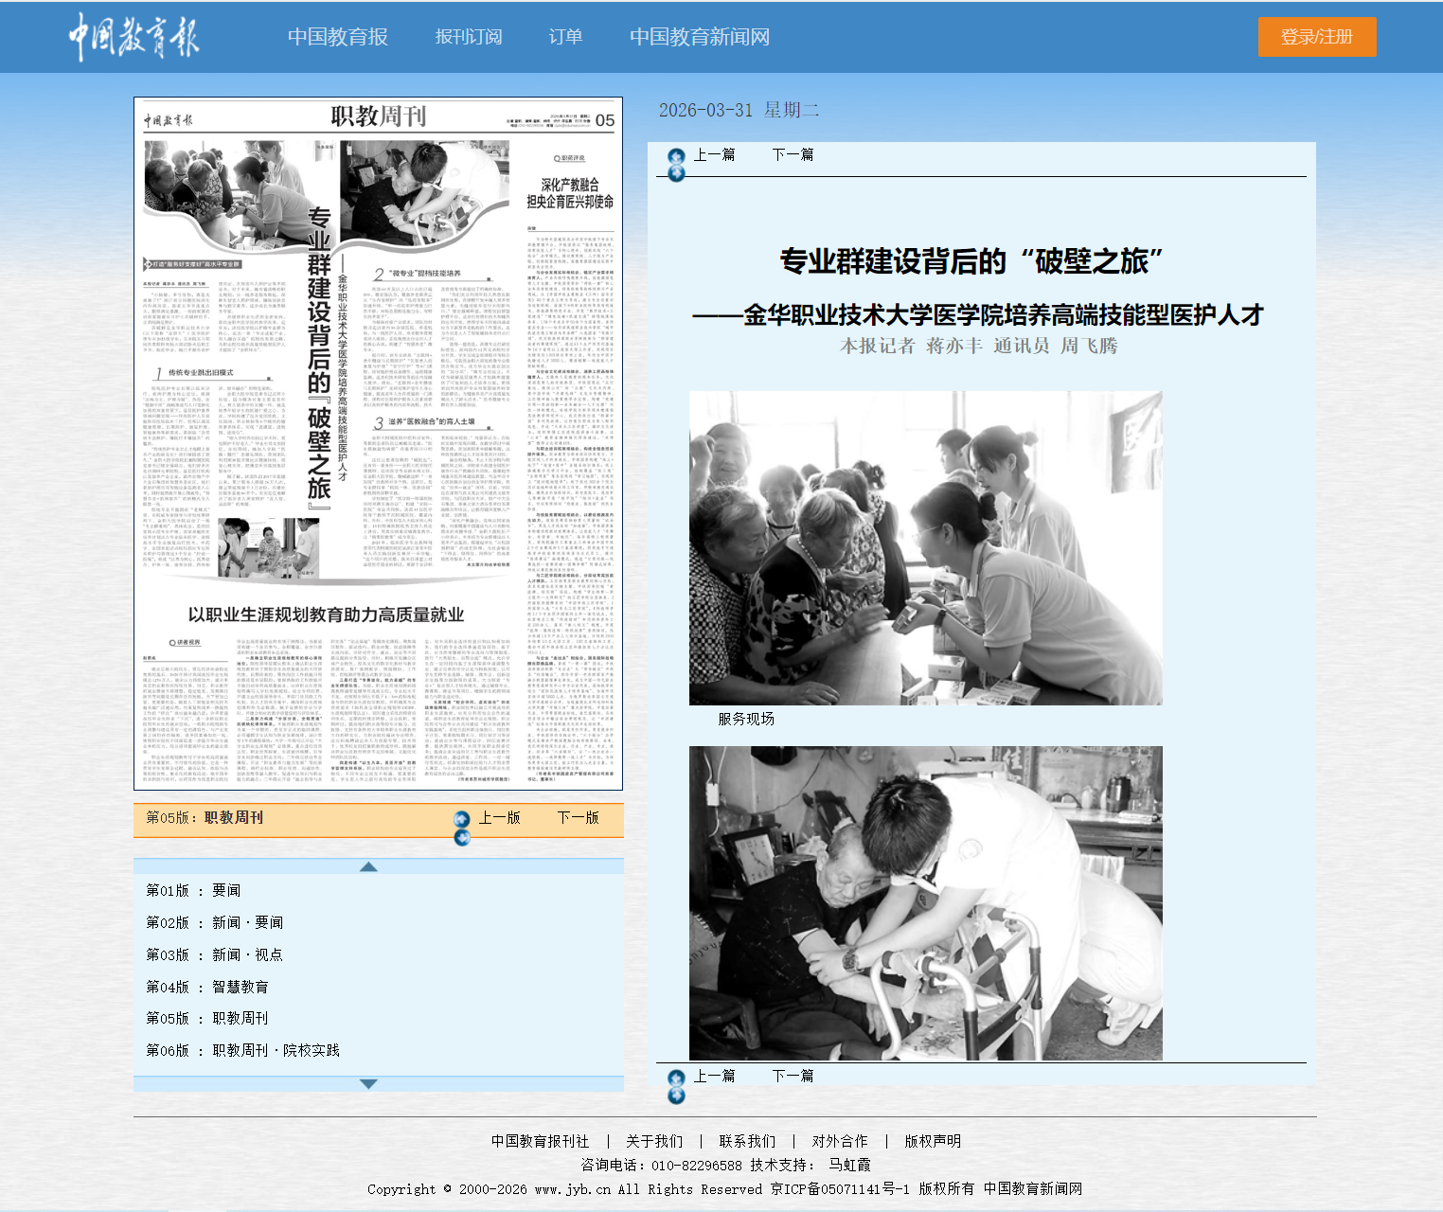Select 第04版 智慧教育 in page list
1443x1212 pixels.
(x=207, y=987)
